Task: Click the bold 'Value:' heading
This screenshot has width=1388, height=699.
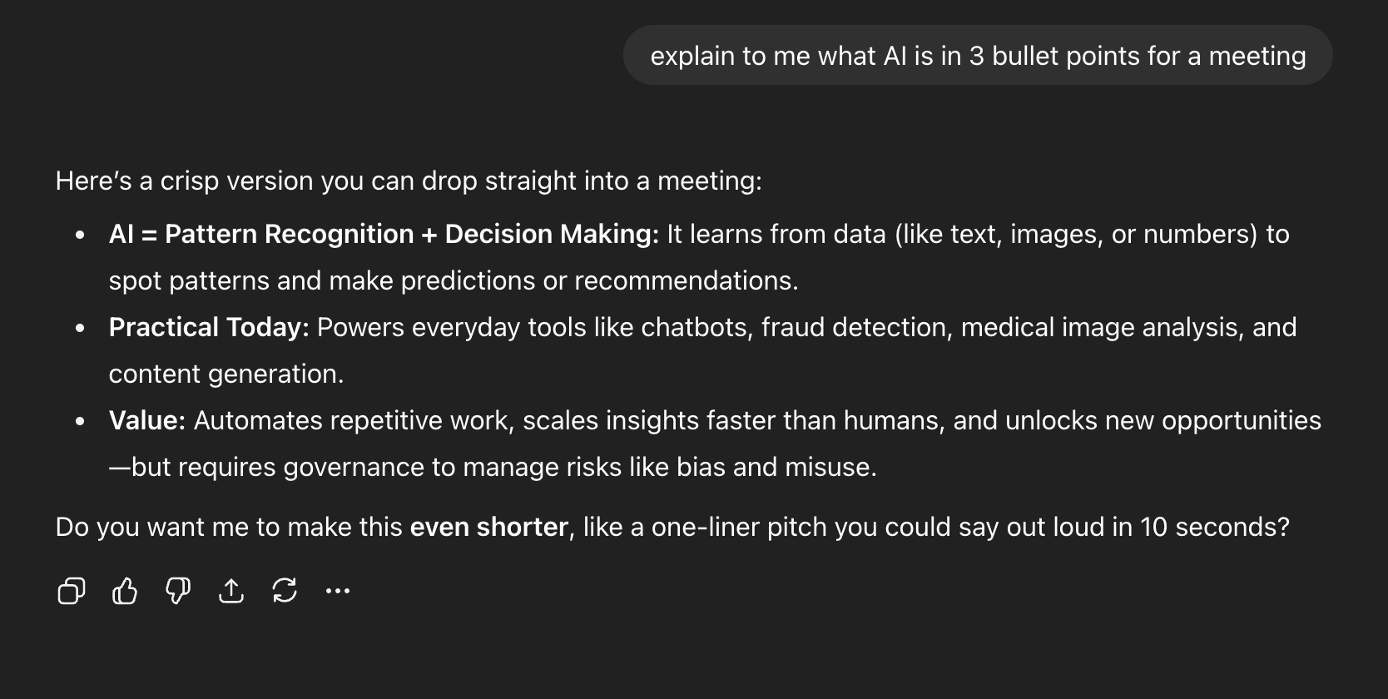Action: [x=146, y=421]
